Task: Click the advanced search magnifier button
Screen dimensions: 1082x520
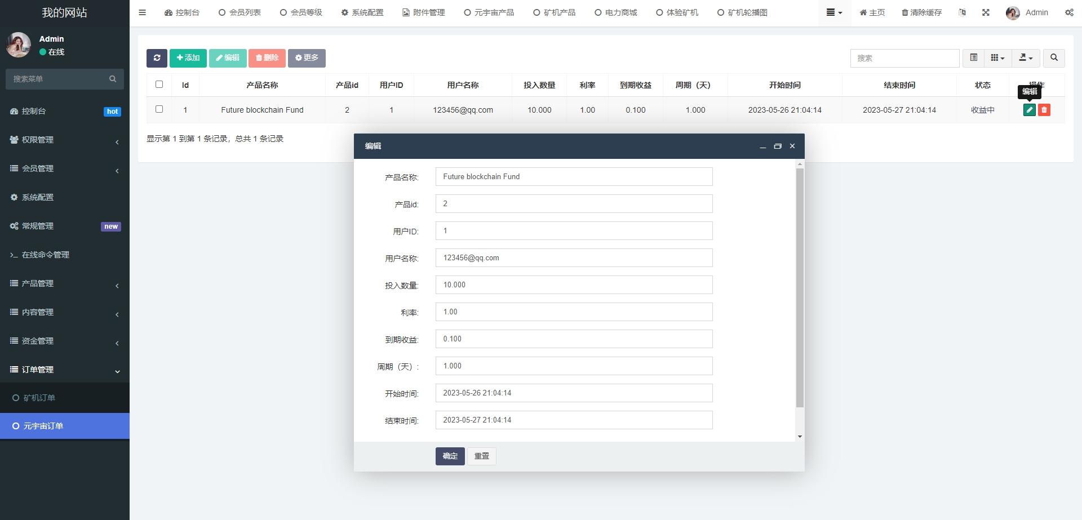Action: pyautogui.click(x=1054, y=57)
